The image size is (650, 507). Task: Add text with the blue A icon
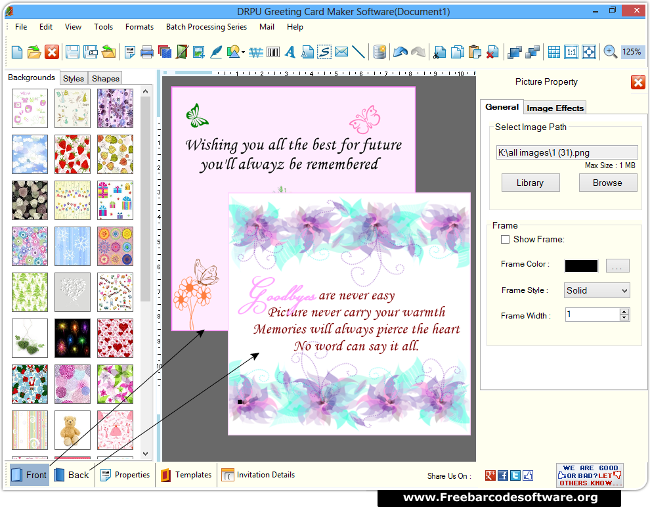(x=290, y=53)
